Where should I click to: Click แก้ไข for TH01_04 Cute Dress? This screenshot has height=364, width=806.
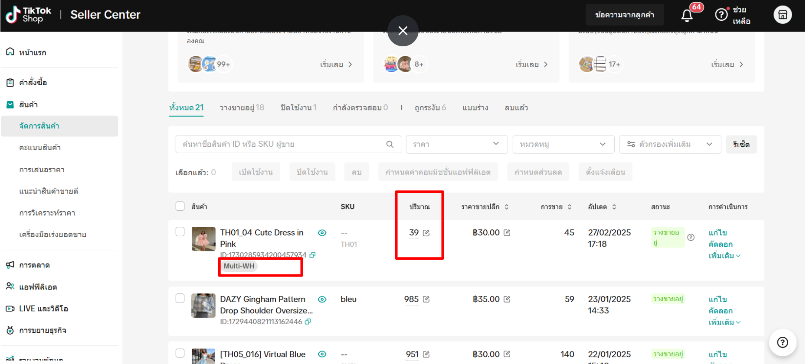tap(718, 233)
